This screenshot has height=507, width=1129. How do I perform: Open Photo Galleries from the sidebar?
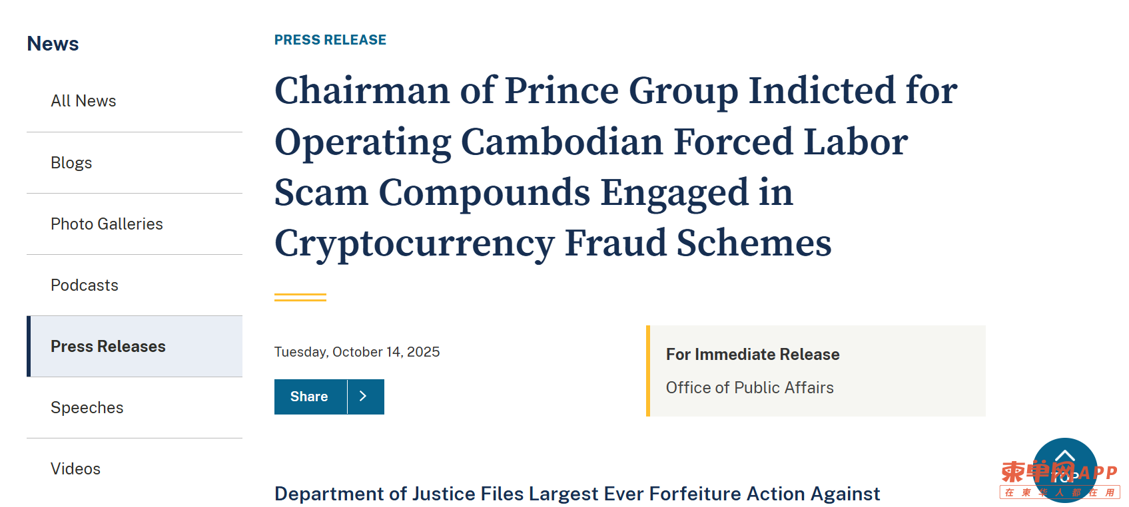coord(107,224)
